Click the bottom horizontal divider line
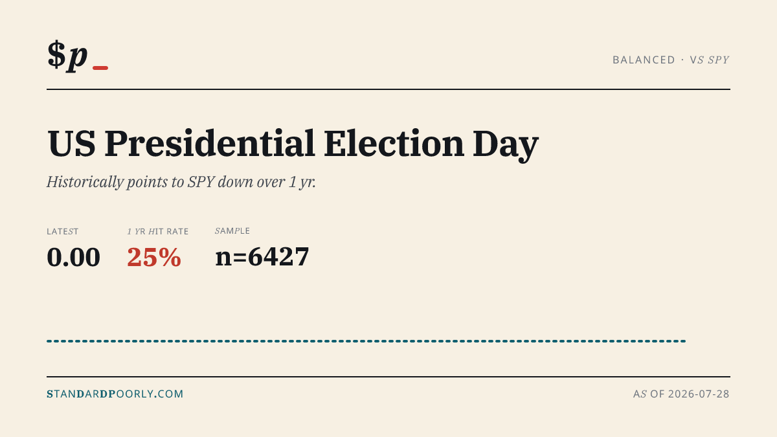The height and width of the screenshot is (437, 777). [388, 376]
